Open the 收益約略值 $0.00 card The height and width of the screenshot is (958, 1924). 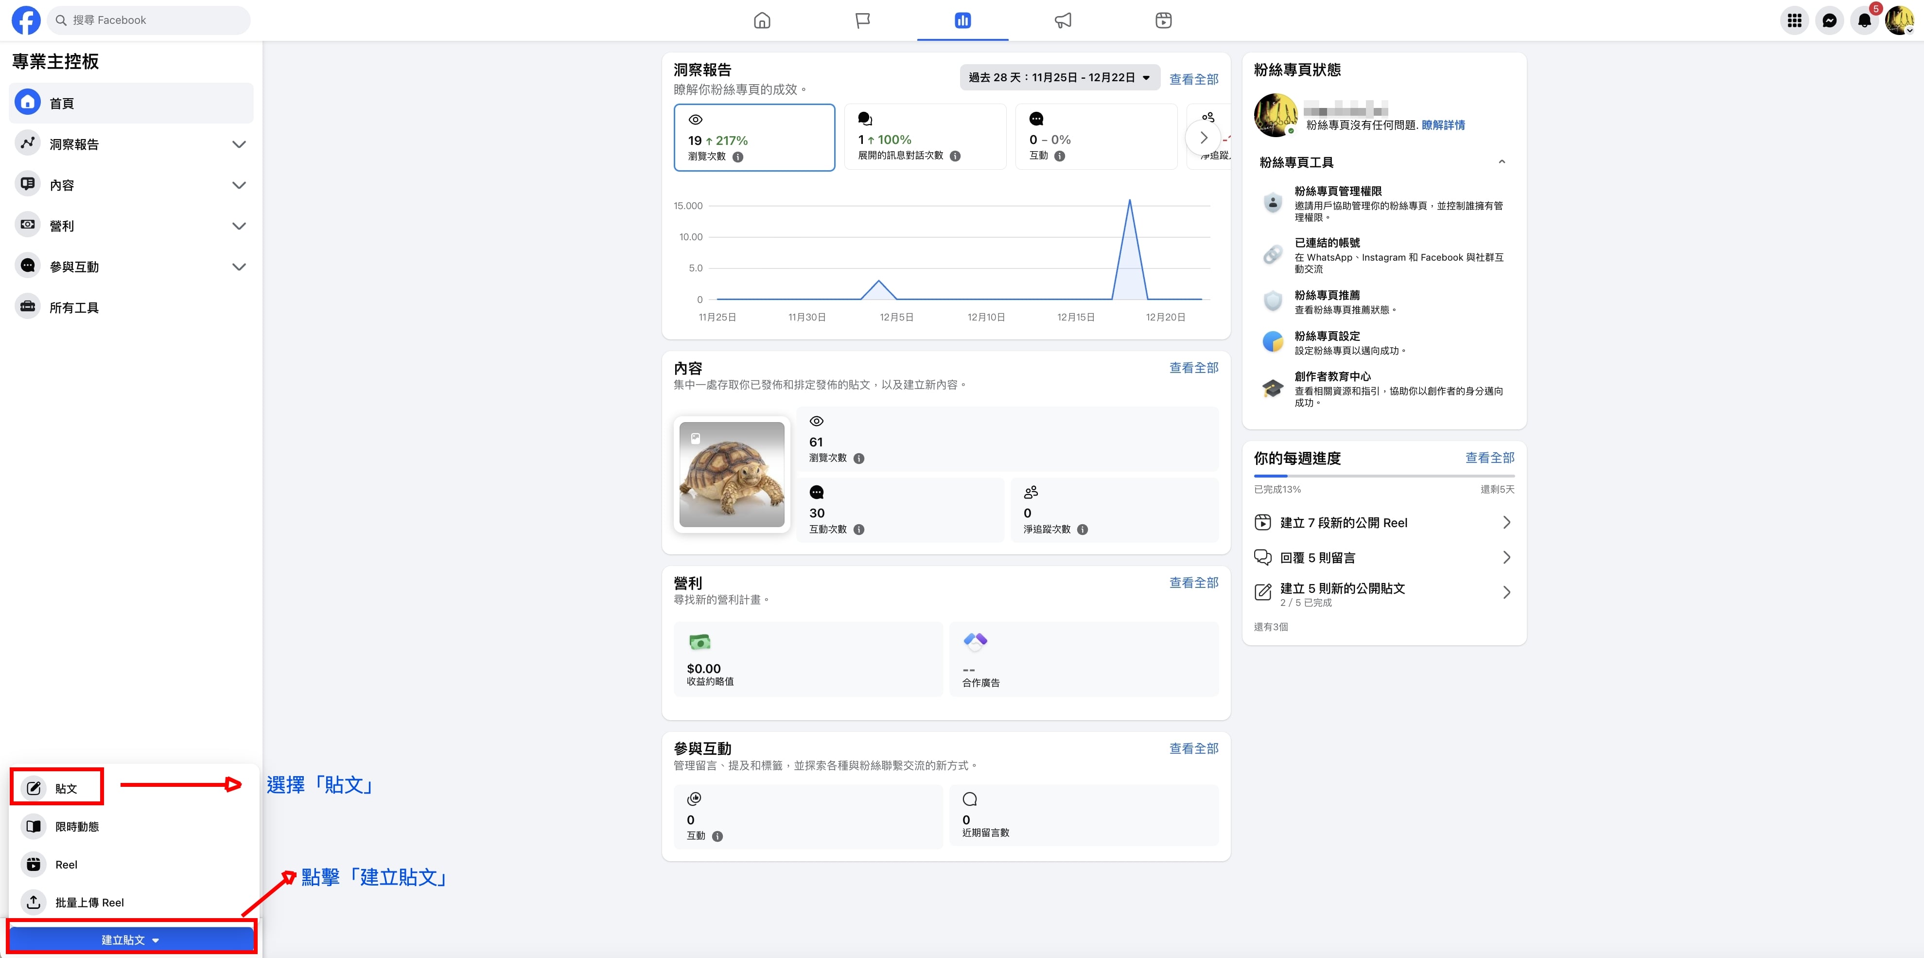pos(808,660)
